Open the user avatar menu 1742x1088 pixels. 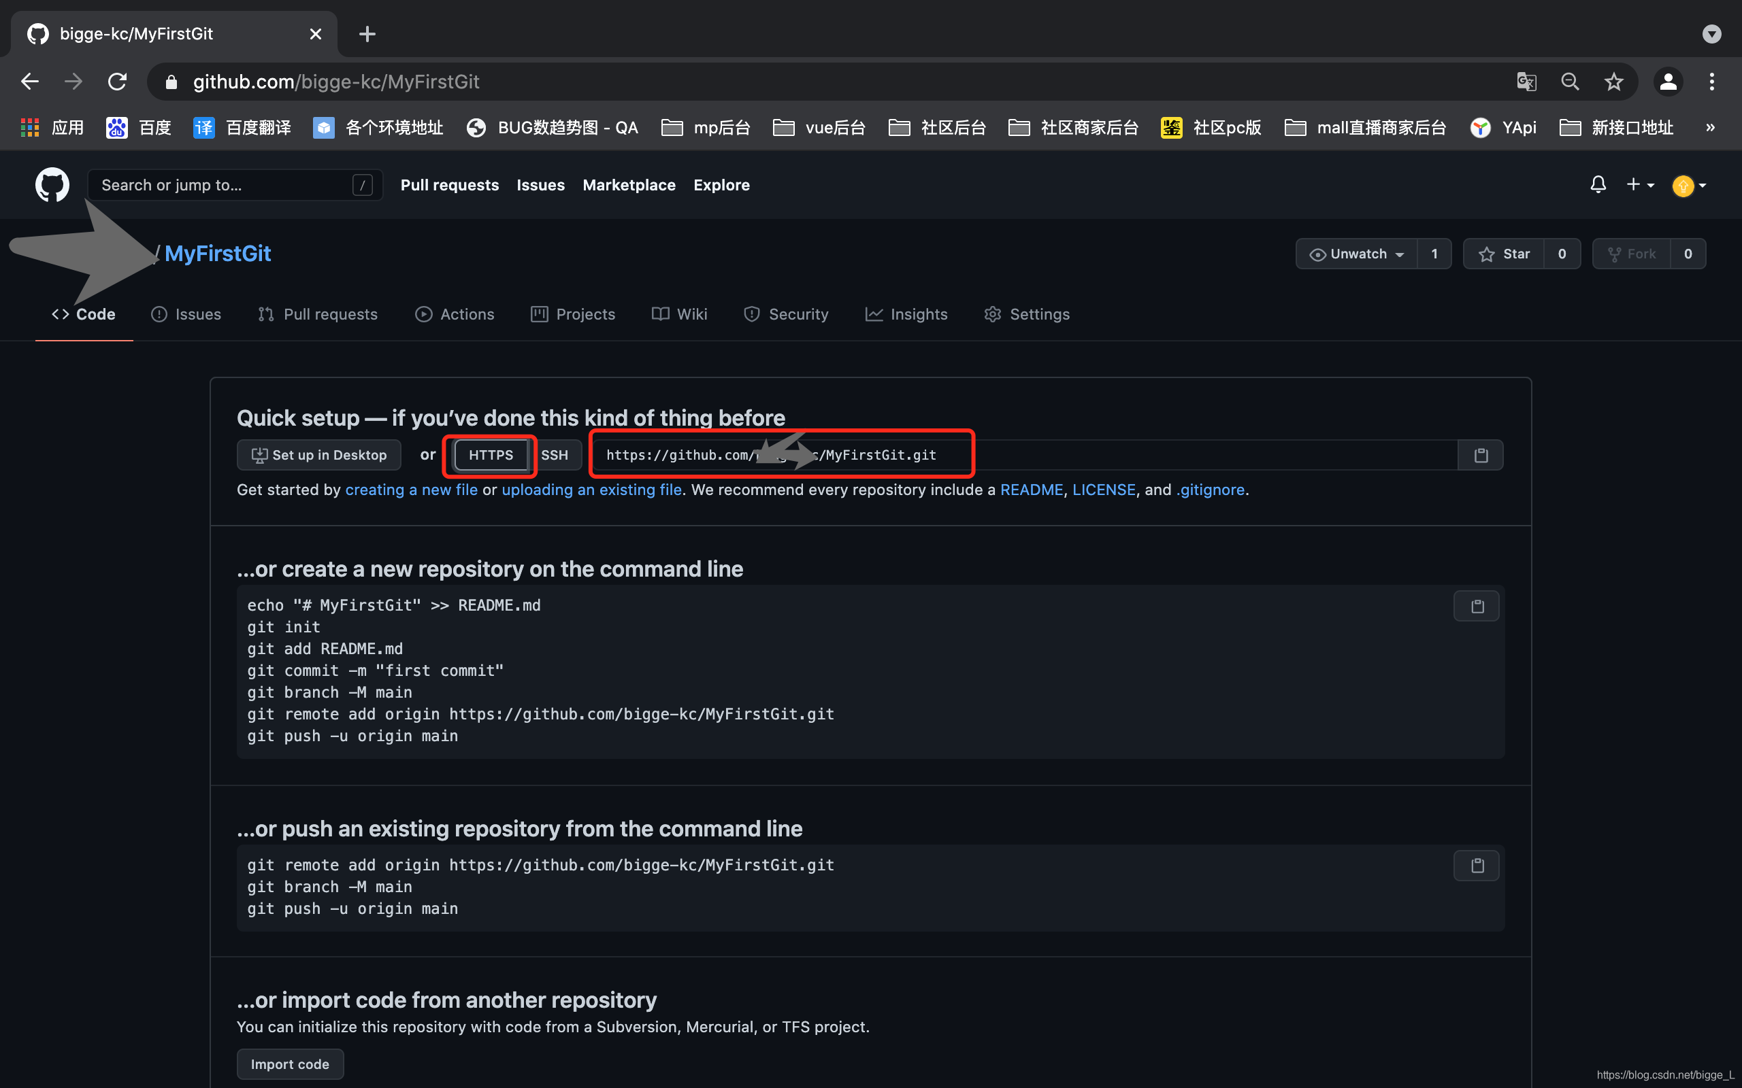[1689, 186]
